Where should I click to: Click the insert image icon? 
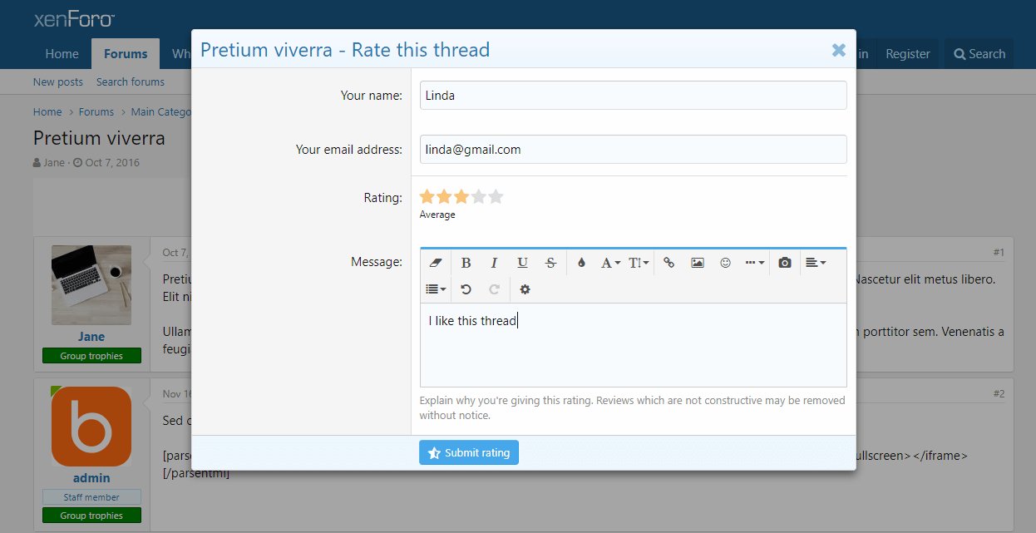[x=698, y=263]
